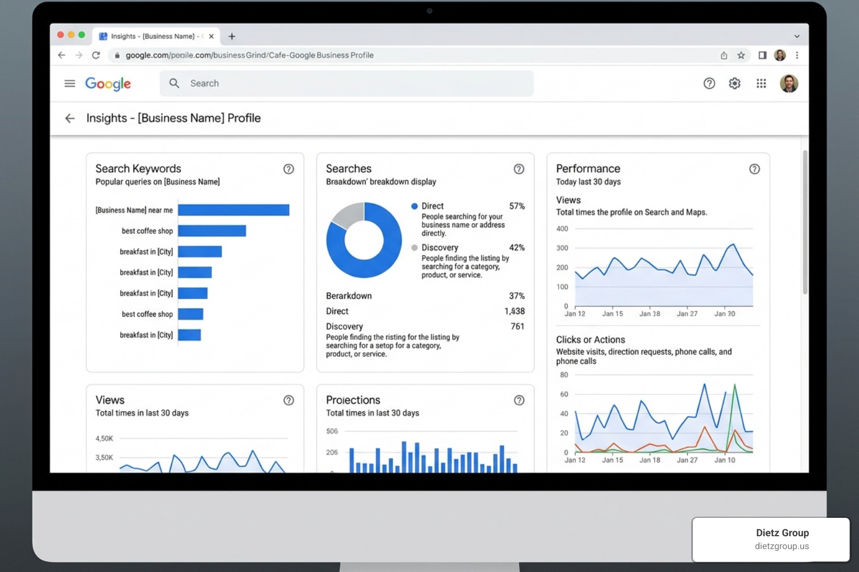Click the 'Views' heading under Performance
This screenshot has height=572, width=859.
[568, 200]
